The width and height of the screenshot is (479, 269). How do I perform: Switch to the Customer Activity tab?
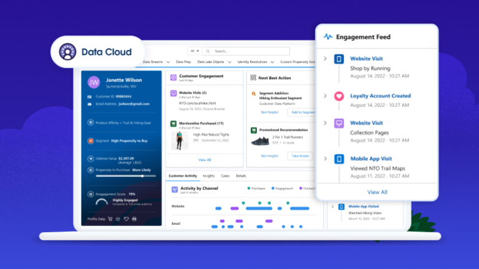click(x=183, y=176)
